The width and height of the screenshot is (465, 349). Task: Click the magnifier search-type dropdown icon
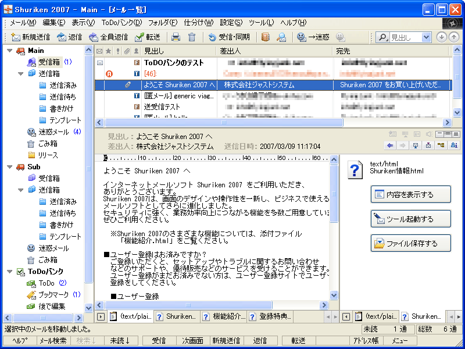pyautogui.click(x=383, y=37)
